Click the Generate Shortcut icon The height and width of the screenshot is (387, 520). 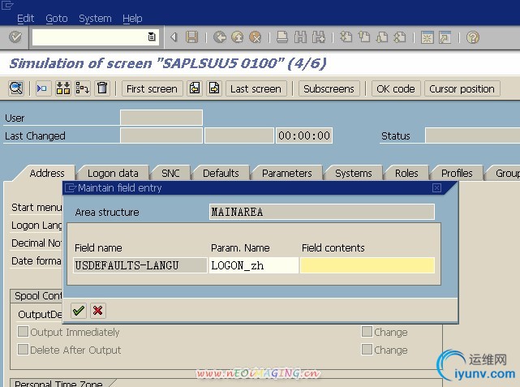tap(445, 37)
